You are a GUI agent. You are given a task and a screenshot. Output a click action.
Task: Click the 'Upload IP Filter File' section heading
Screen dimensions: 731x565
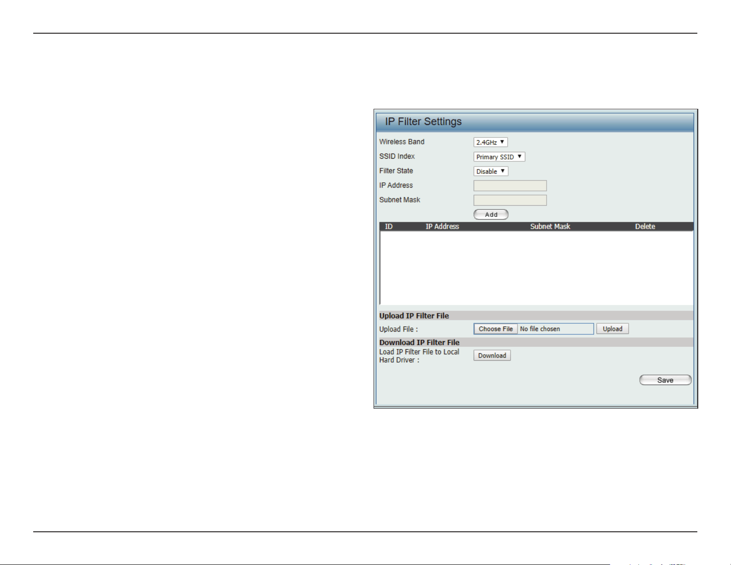(414, 316)
